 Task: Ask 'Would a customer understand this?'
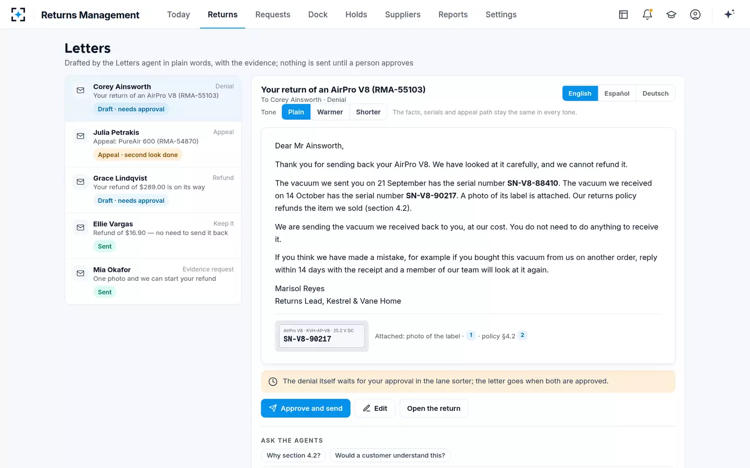(390, 456)
